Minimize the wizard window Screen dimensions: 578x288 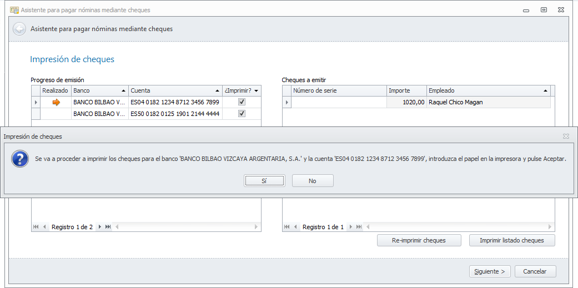(526, 11)
